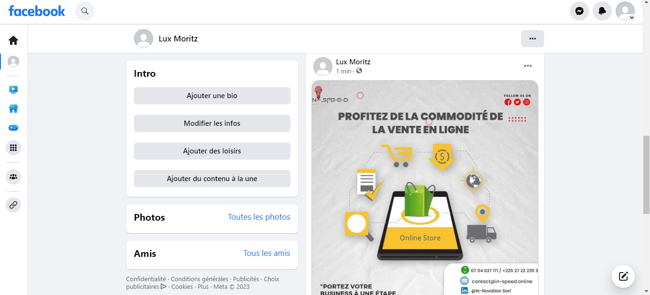The width and height of the screenshot is (650, 295).
Task: Go to Home in left sidebar
Action: pyautogui.click(x=13, y=41)
